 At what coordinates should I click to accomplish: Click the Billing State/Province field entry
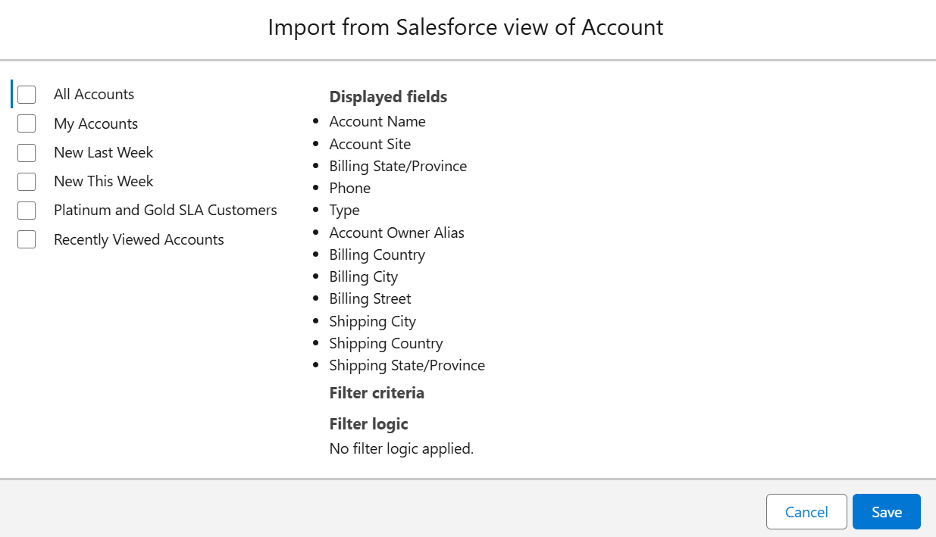[x=398, y=165]
